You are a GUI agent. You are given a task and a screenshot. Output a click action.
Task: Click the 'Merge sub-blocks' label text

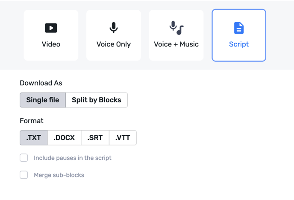tap(59, 175)
